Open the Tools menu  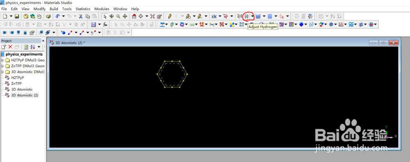[67, 9]
